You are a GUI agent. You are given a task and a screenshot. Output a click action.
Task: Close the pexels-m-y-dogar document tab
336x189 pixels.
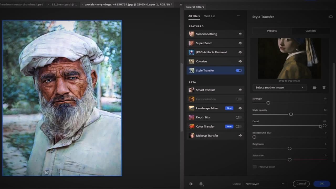point(82,5)
